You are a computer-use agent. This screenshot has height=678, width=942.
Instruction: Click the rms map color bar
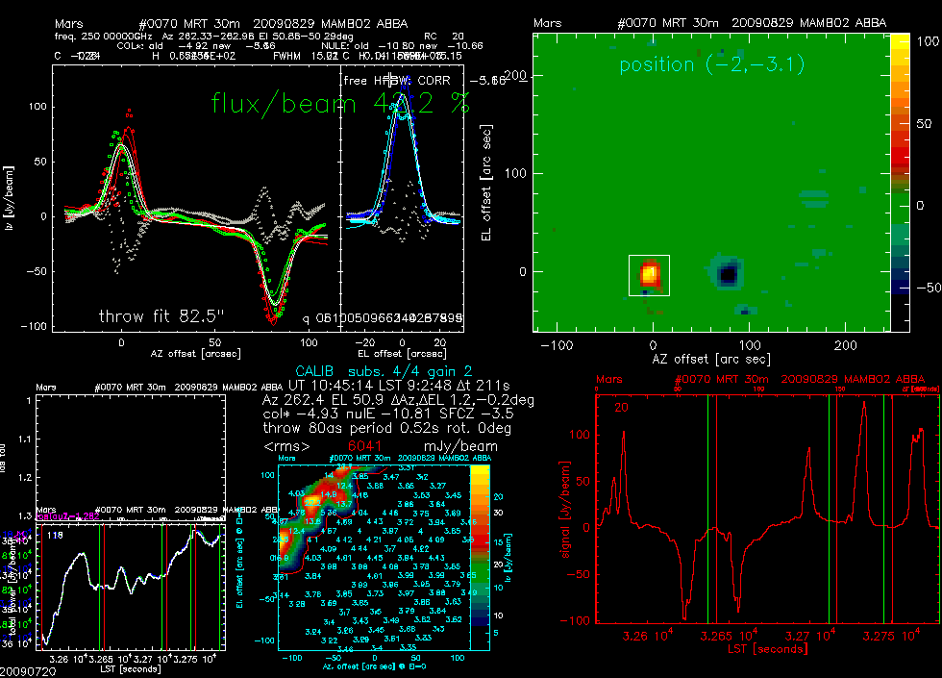[x=476, y=552]
